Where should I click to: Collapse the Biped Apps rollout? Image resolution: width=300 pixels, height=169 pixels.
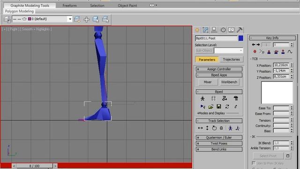(219, 75)
